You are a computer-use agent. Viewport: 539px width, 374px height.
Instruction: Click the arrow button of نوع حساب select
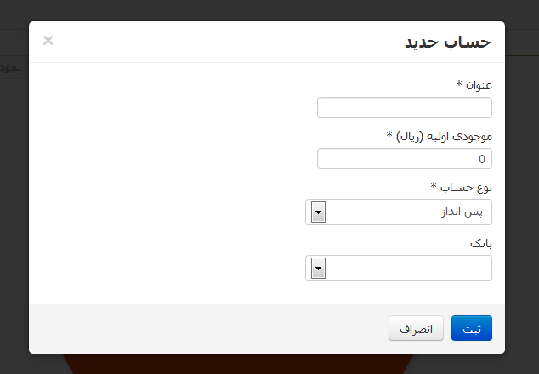pyautogui.click(x=319, y=212)
